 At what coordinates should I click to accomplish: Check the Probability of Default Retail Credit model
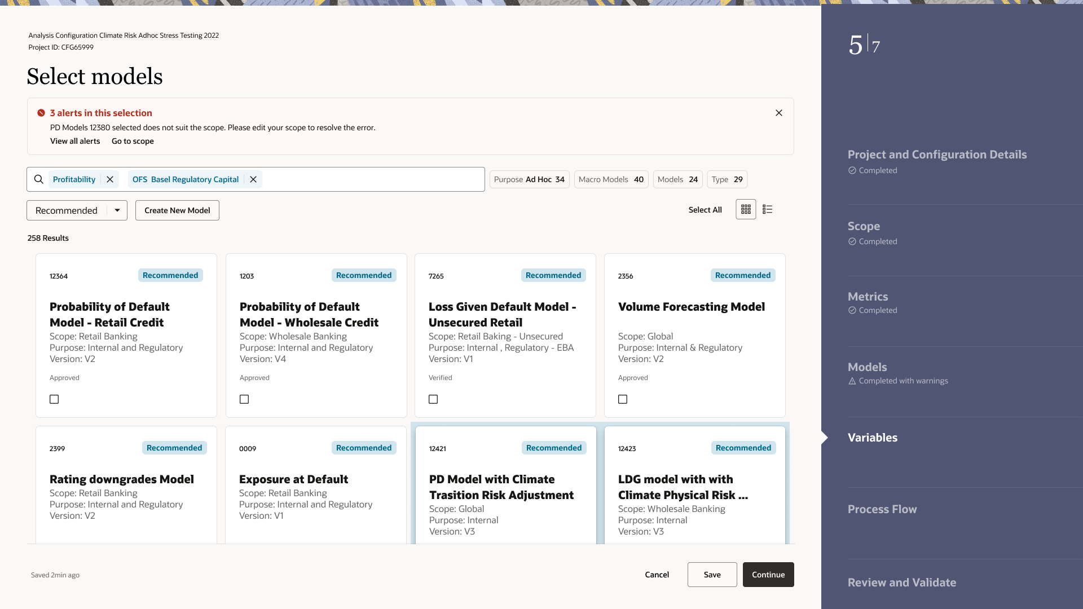click(x=54, y=399)
